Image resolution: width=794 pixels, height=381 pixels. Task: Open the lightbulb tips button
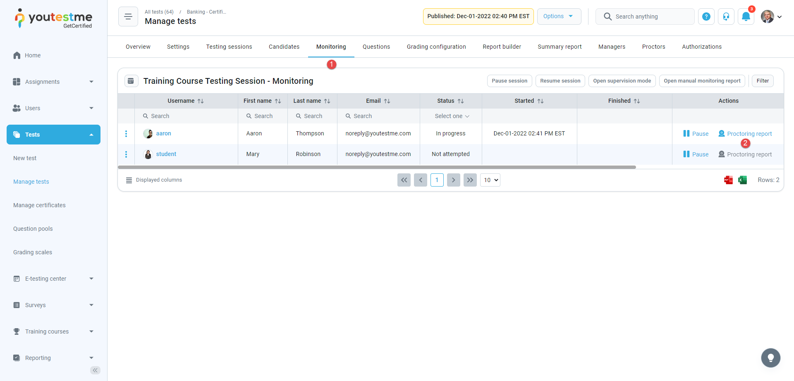770,358
